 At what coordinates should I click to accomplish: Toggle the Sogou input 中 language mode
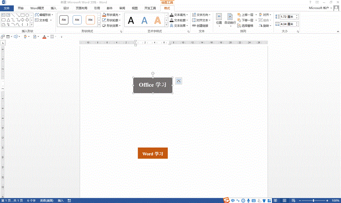pos(233,200)
